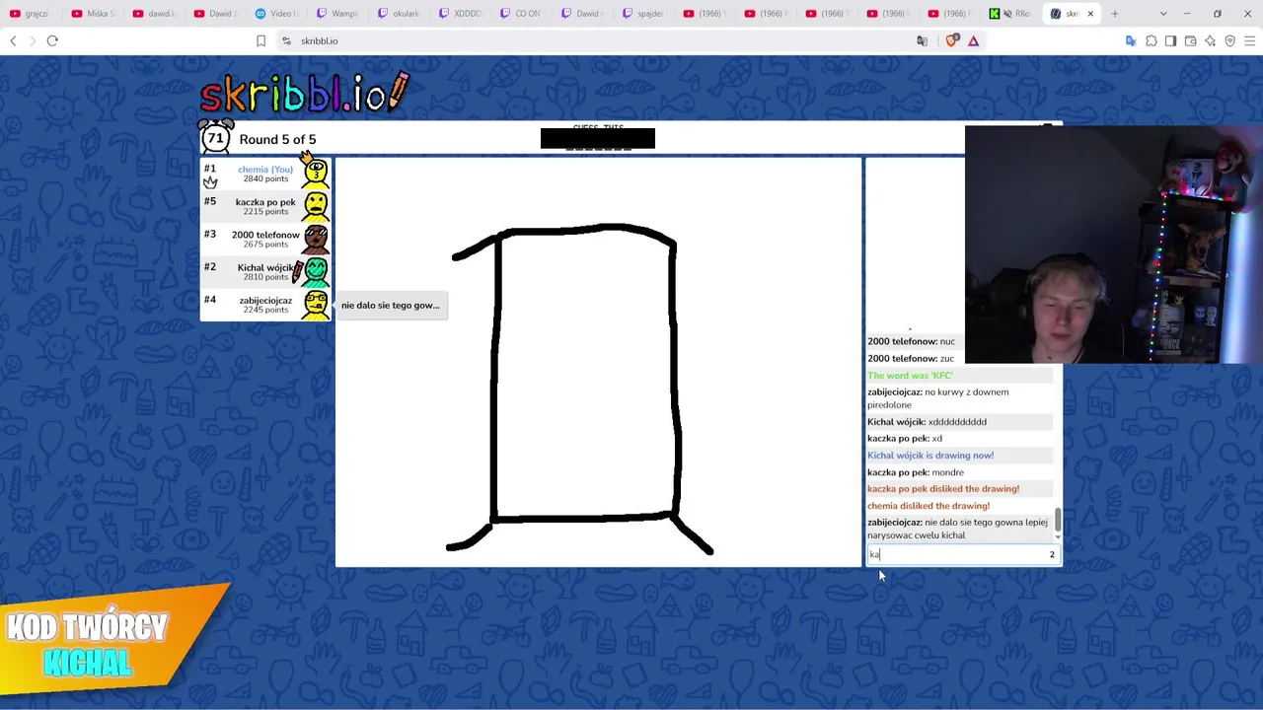Click chat message 'Kichal wójcik: xdddddddddd'
1263x710 pixels.
(x=927, y=422)
